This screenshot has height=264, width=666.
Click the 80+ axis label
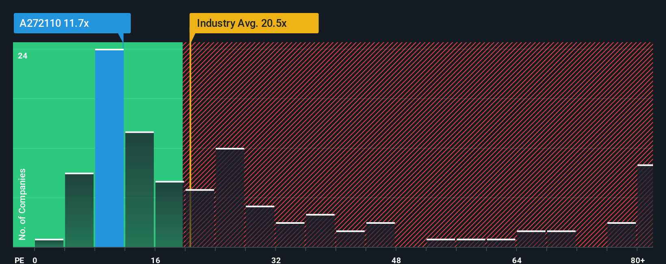(638, 260)
